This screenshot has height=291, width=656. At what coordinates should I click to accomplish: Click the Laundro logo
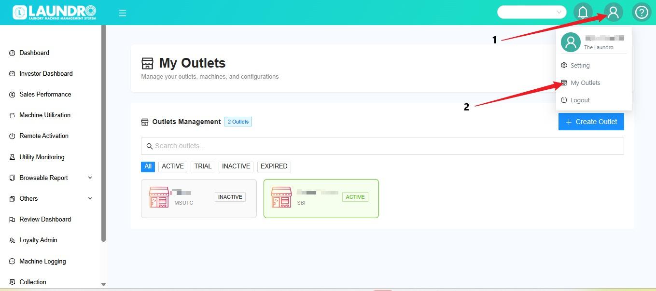point(54,12)
